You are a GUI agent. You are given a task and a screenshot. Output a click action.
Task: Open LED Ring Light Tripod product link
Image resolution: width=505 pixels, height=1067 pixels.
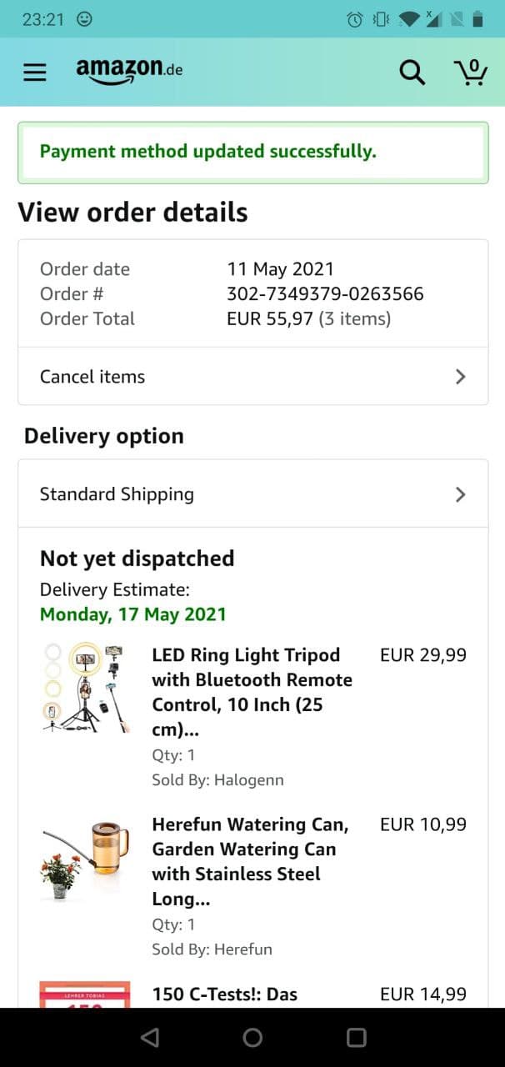252,692
